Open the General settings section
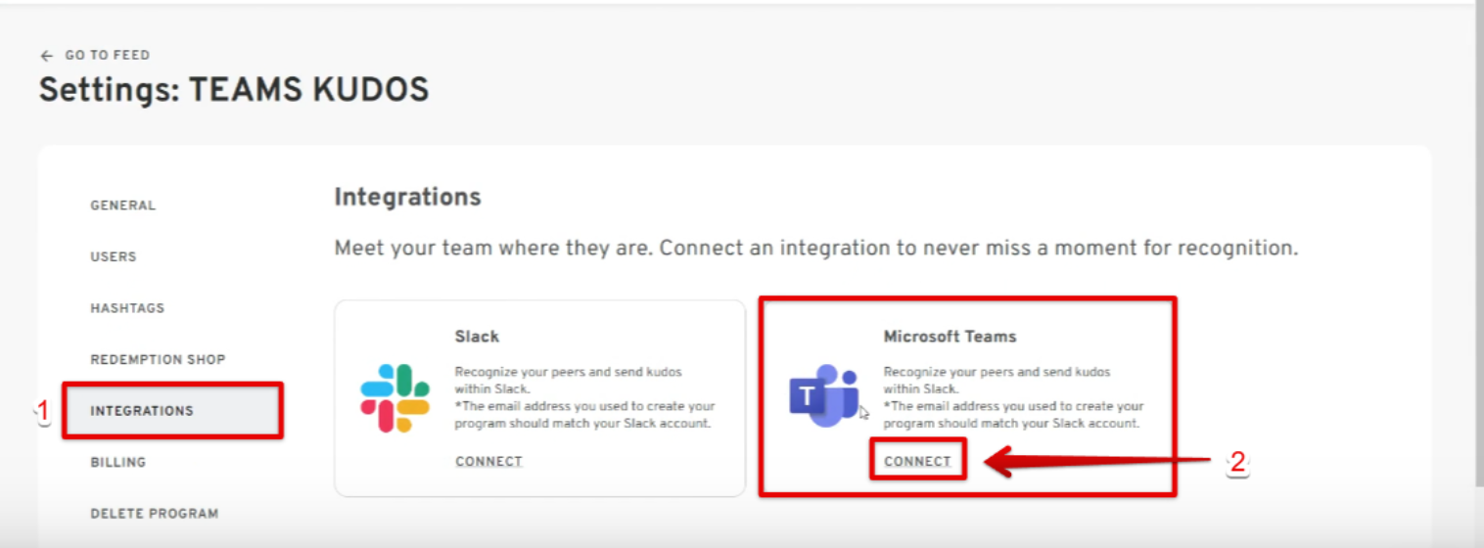The height and width of the screenshot is (548, 1484). (123, 205)
